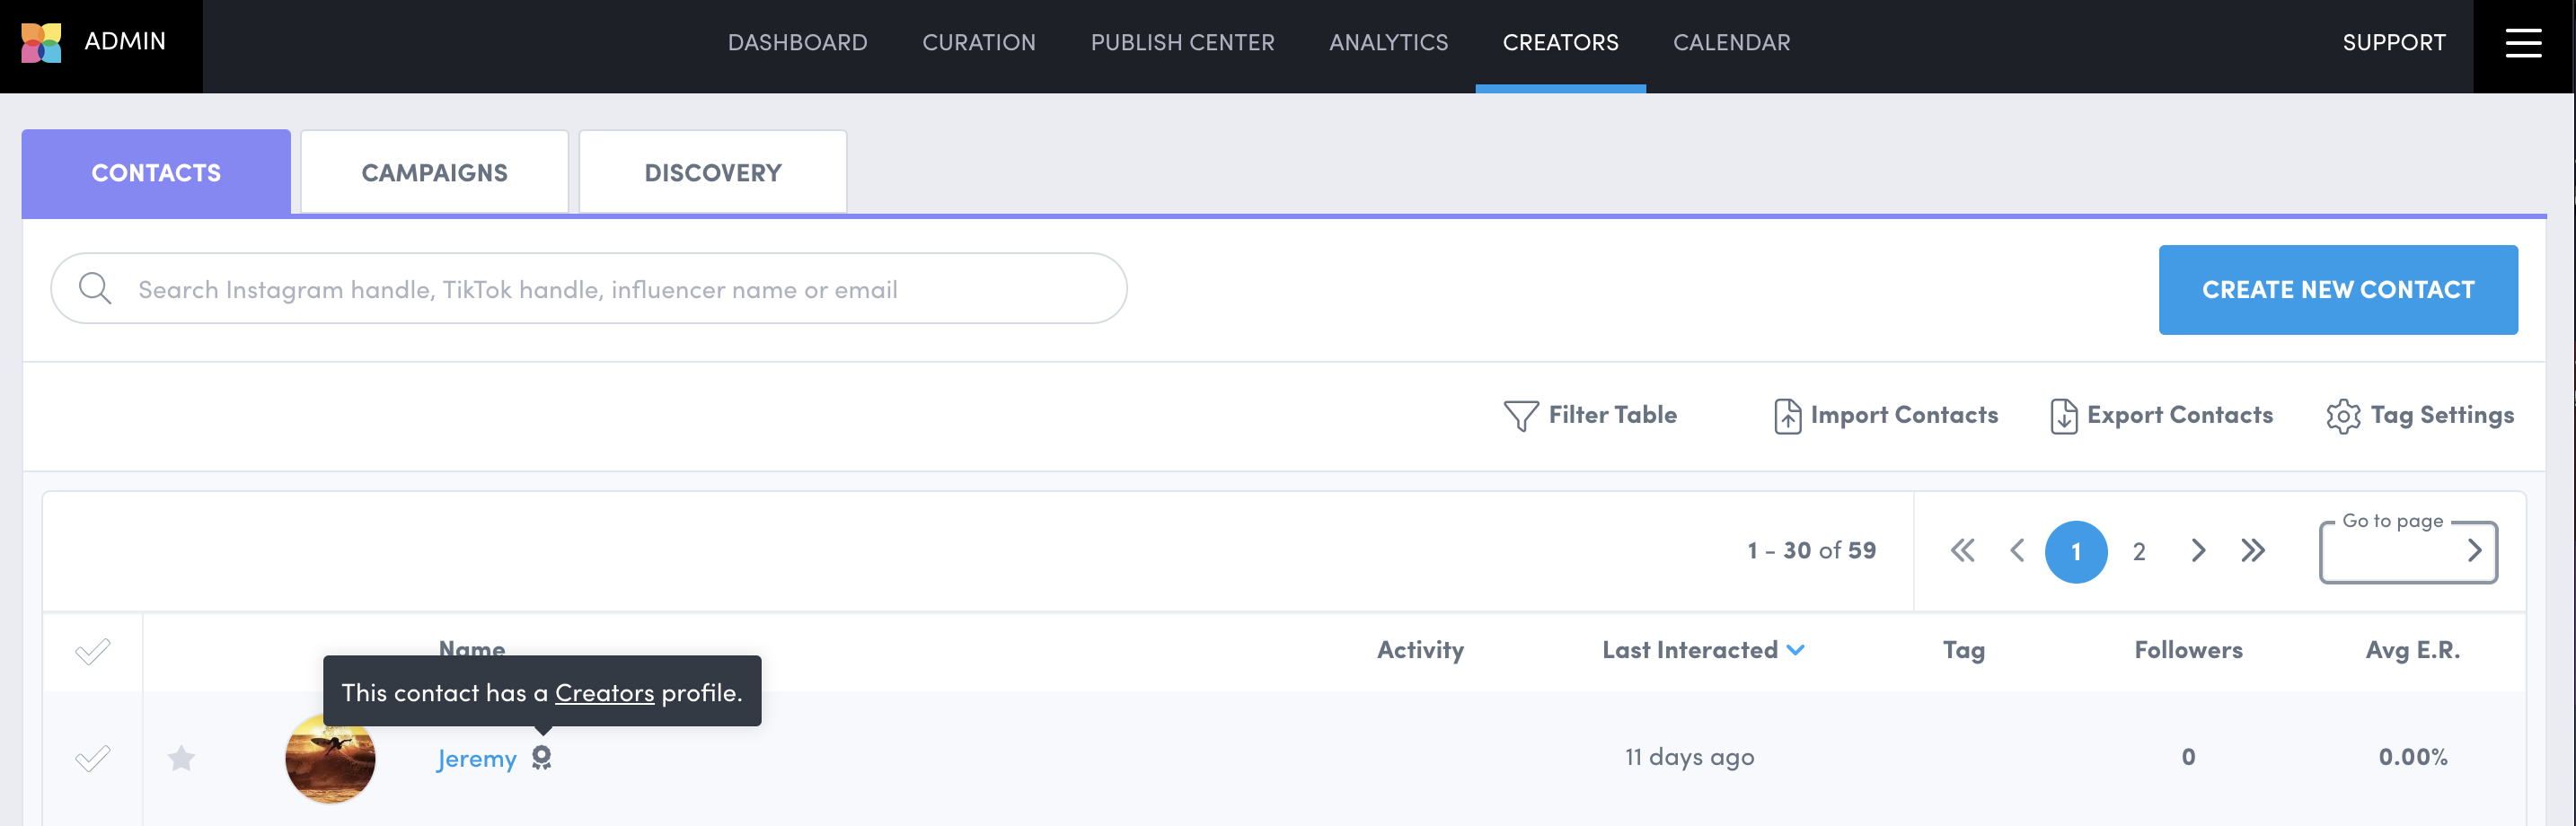Image resolution: width=2576 pixels, height=826 pixels.
Task: Star Jeremy as a favorite contact
Action: (182, 758)
